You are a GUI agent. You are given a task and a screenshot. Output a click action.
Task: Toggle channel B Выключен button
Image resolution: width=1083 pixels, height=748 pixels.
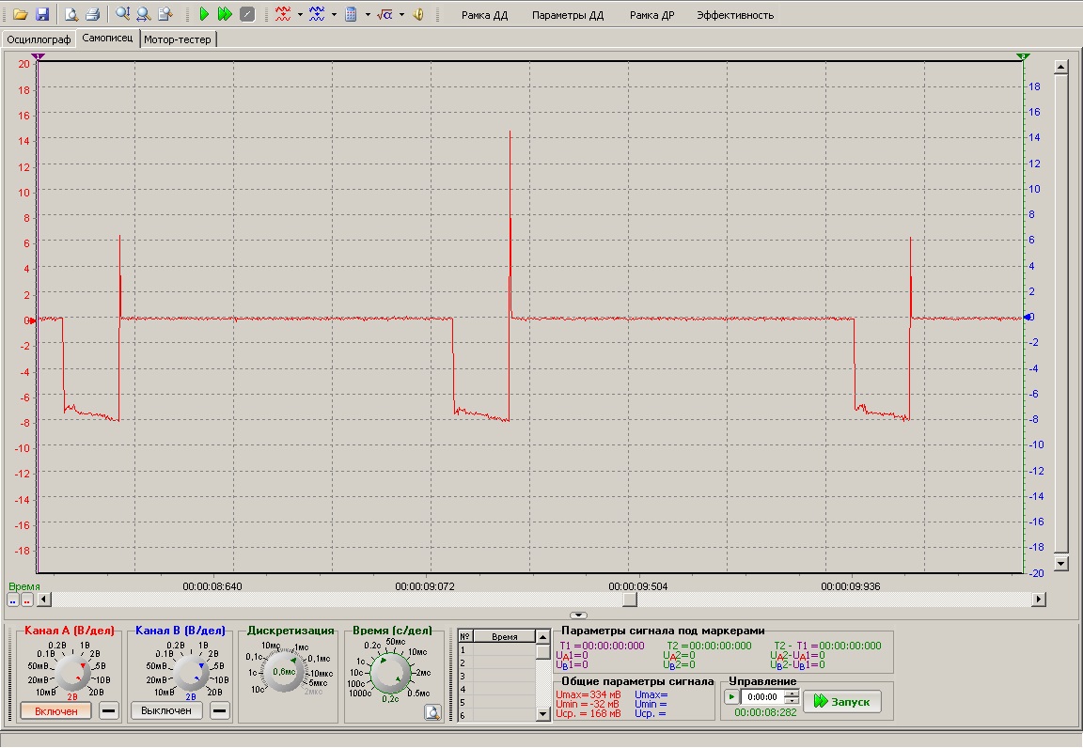click(x=166, y=710)
